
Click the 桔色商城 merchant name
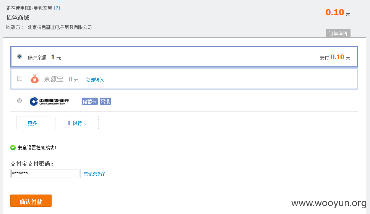(x=18, y=18)
